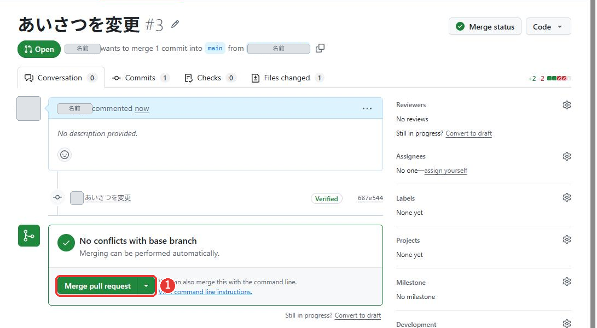This screenshot has width=597, height=328.
Task: Click the 'now' comment timestamp link
Action: (142, 109)
